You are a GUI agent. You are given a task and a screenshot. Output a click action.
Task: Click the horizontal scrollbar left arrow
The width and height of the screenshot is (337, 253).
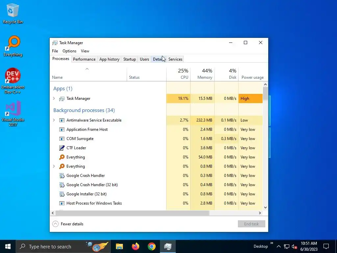(x=53, y=213)
